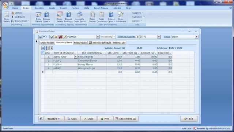Screen dimensions: 234x132
Task: Open Inbound Appointments Browse Open
Action: click(46, 17)
